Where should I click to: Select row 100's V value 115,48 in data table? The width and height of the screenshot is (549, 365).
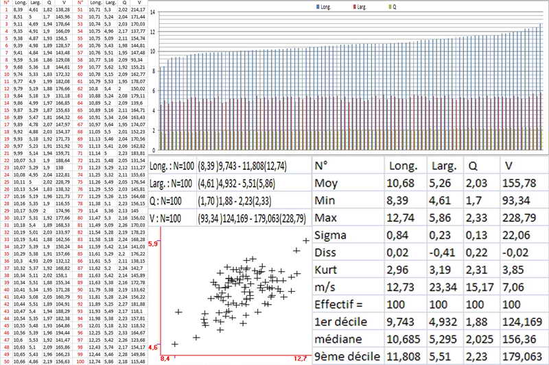click(x=138, y=362)
